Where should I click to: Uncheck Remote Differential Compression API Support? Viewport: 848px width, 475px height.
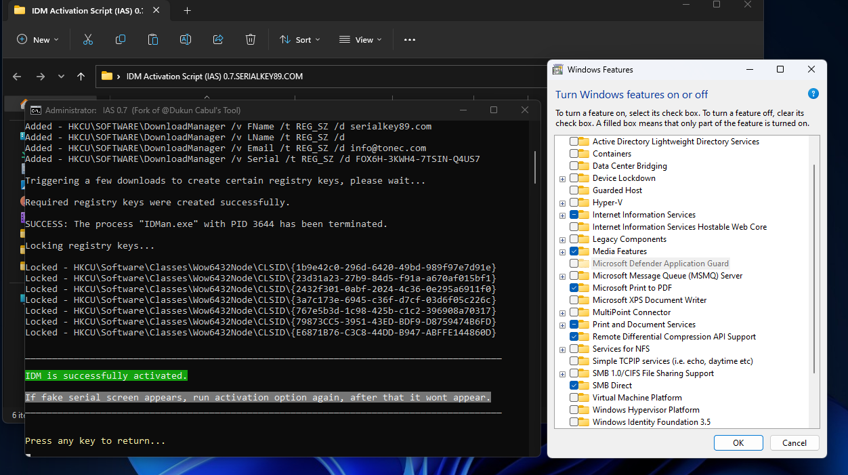574,337
